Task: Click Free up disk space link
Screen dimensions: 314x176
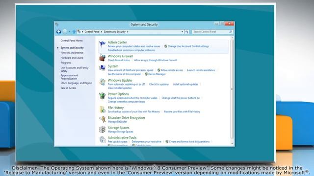Action: coord(117,142)
